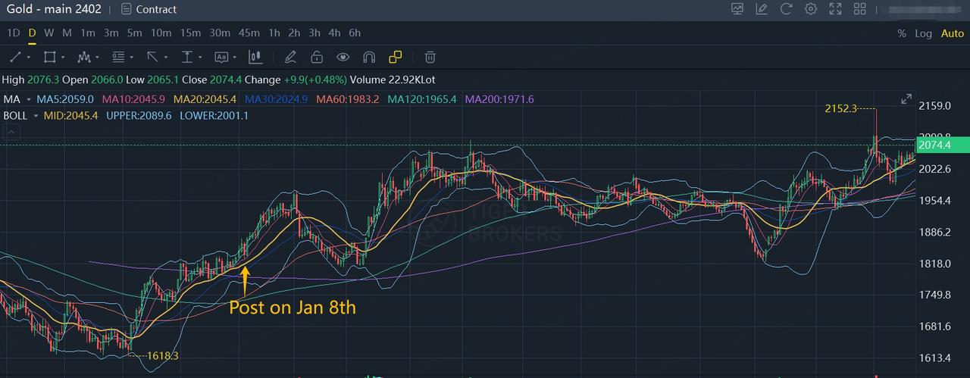This screenshot has height=378, width=970.
Task: Select the wave pattern drawing tool
Action: click(x=84, y=57)
